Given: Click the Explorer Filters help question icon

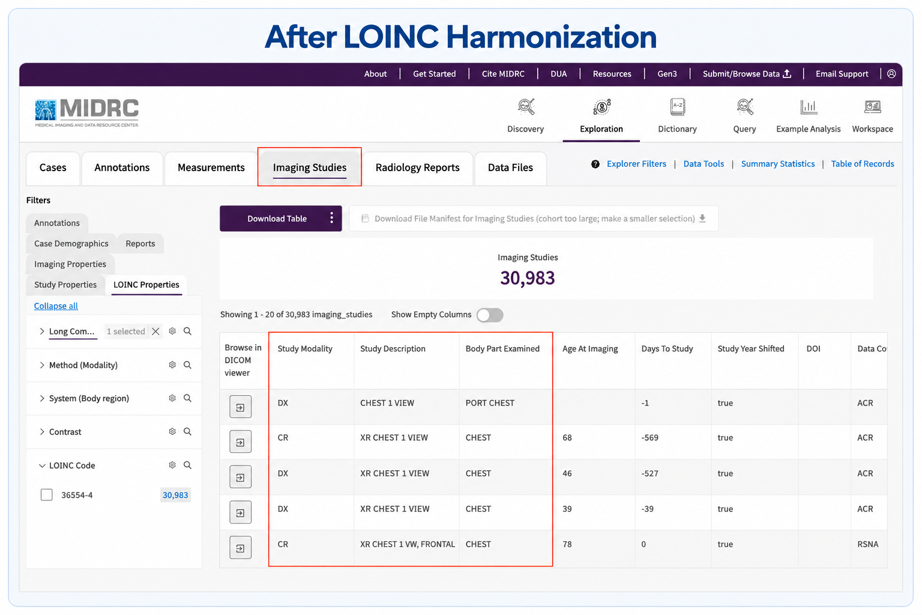Looking at the screenshot, I should pyautogui.click(x=595, y=164).
